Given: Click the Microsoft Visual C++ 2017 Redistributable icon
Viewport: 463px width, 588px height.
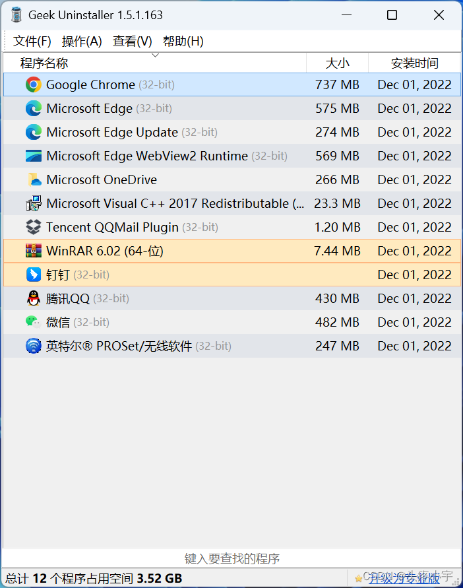Looking at the screenshot, I should point(33,203).
